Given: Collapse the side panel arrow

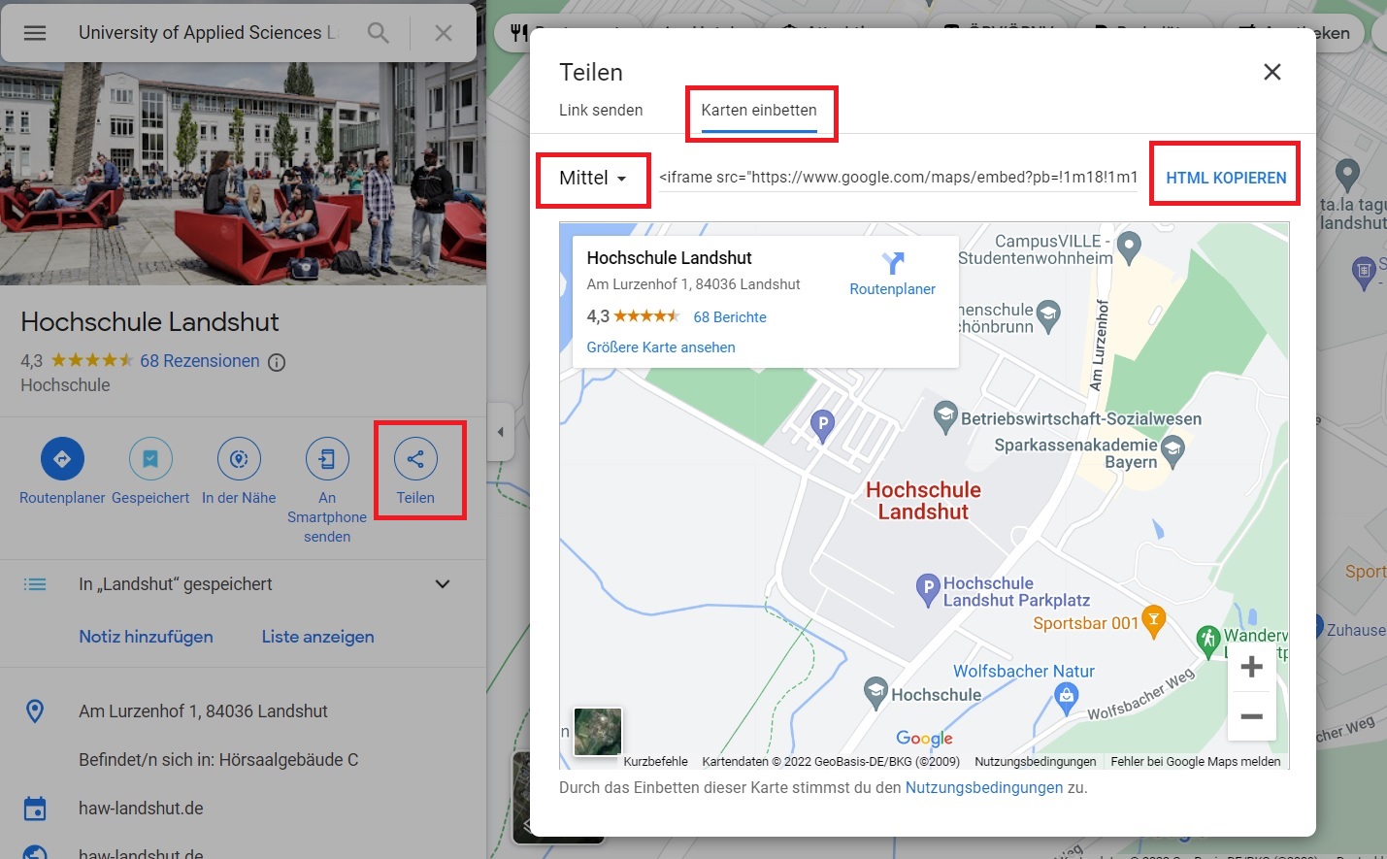Looking at the screenshot, I should pos(500,432).
